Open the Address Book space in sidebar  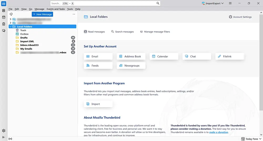pos(4,10)
